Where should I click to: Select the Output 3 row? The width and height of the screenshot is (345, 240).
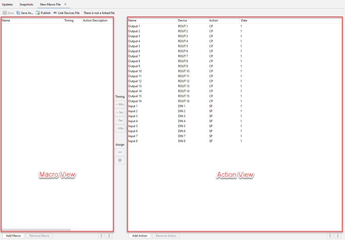[x=234, y=36]
